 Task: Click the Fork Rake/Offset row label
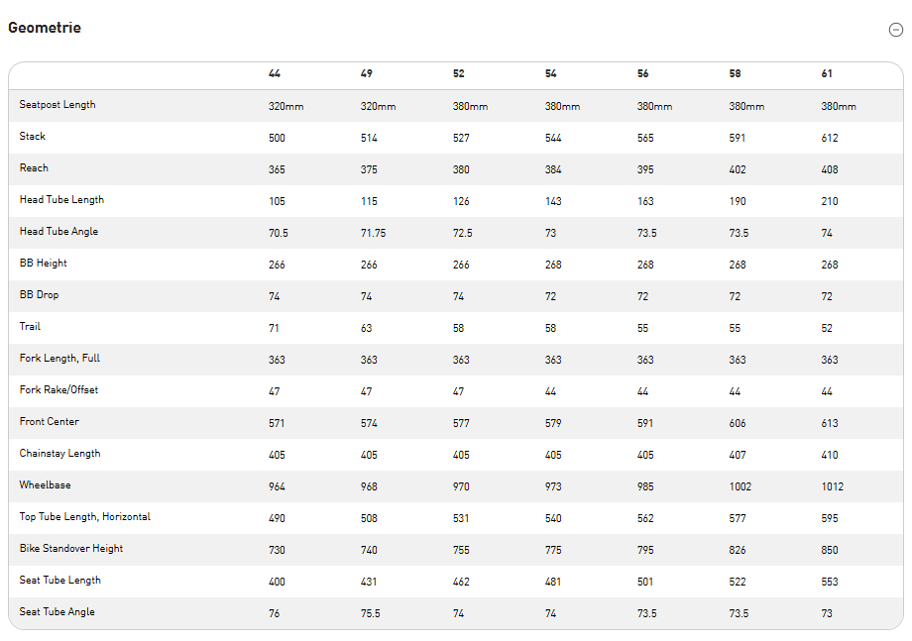[x=58, y=390]
